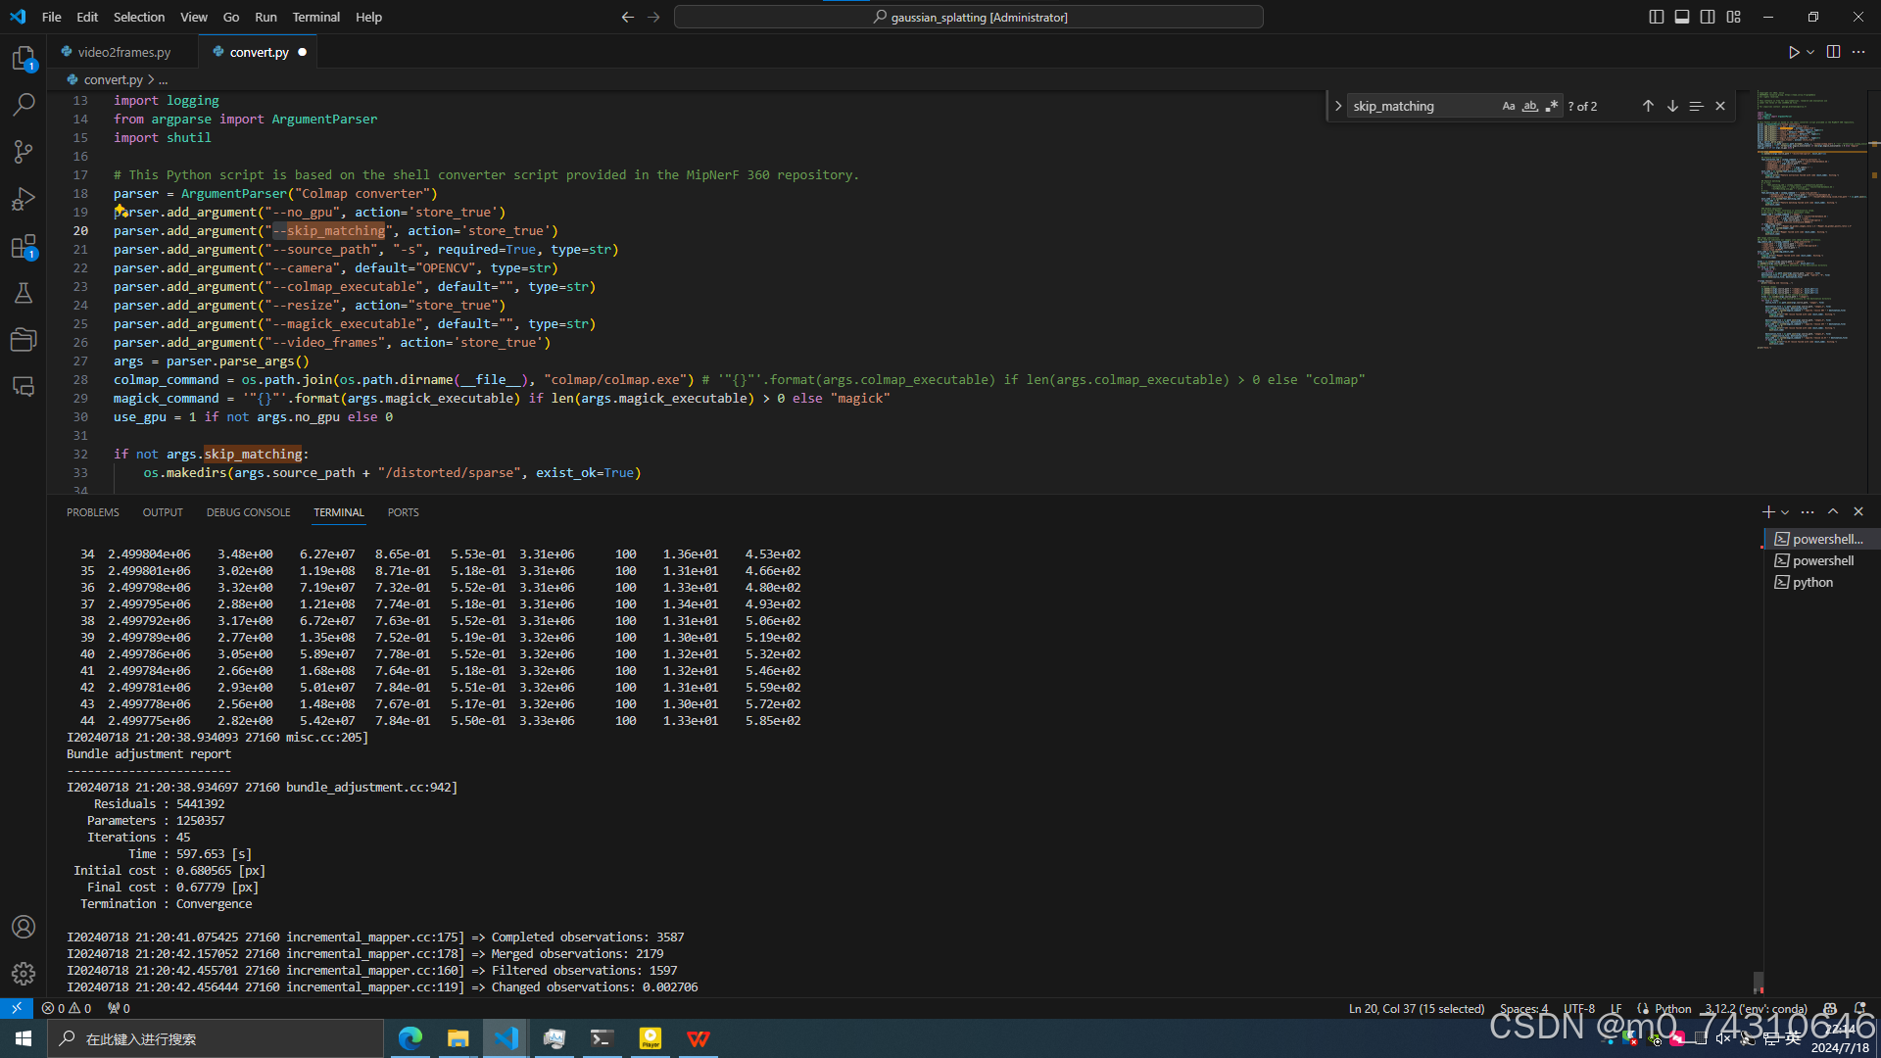1881x1058 pixels.
Task: Open Source Control view
Action: [x=24, y=151]
